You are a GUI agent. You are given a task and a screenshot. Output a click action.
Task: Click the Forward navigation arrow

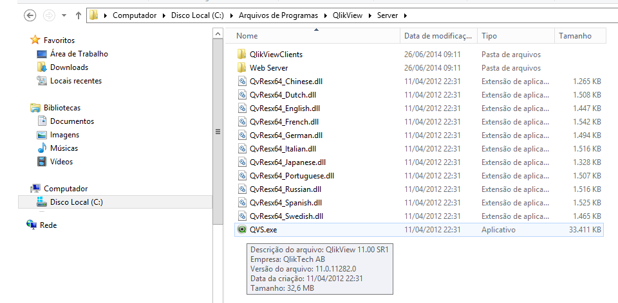coord(49,15)
